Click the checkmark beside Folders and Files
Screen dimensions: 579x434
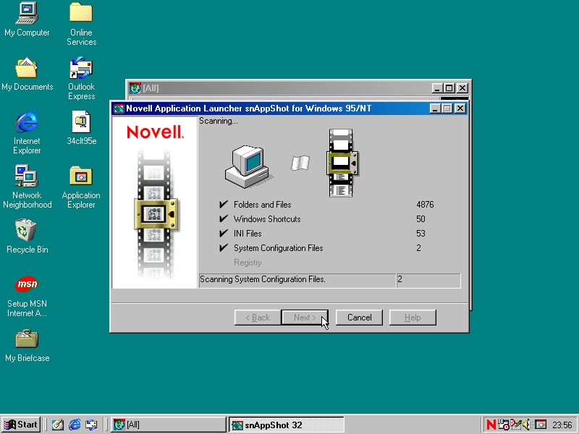(x=224, y=204)
